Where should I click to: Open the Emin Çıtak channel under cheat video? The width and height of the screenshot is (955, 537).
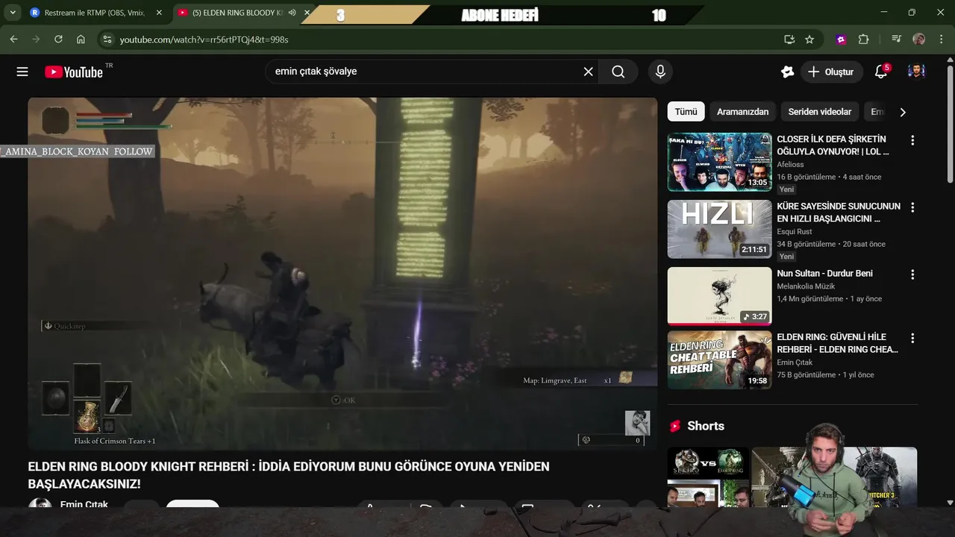[x=795, y=362]
